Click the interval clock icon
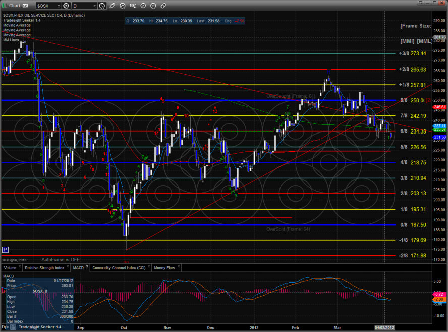This screenshot has height=332, width=448. tap(103, 6)
